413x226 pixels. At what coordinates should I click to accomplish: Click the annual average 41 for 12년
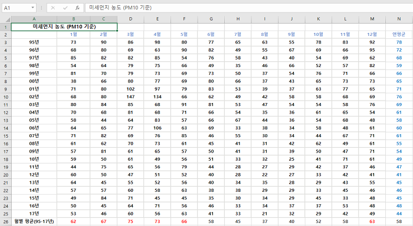pos(399,175)
